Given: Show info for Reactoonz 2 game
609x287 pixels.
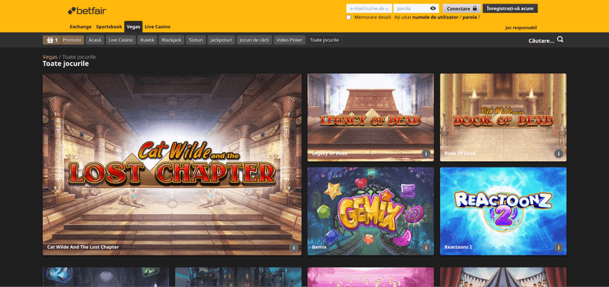Looking at the screenshot, I should coord(559,248).
